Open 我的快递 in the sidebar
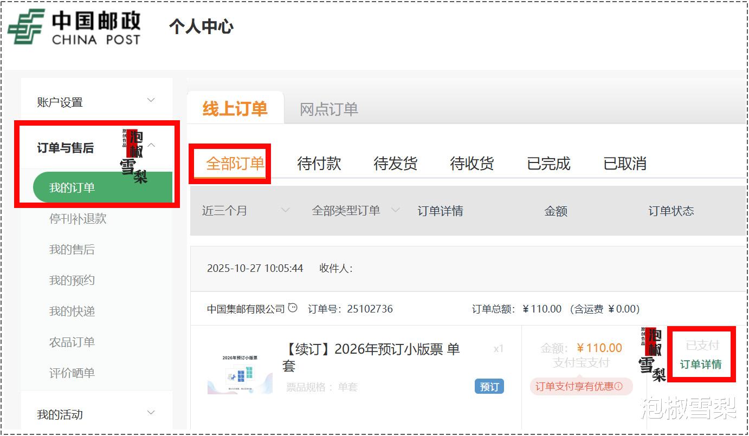This screenshot has height=436, width=749. 72,311
